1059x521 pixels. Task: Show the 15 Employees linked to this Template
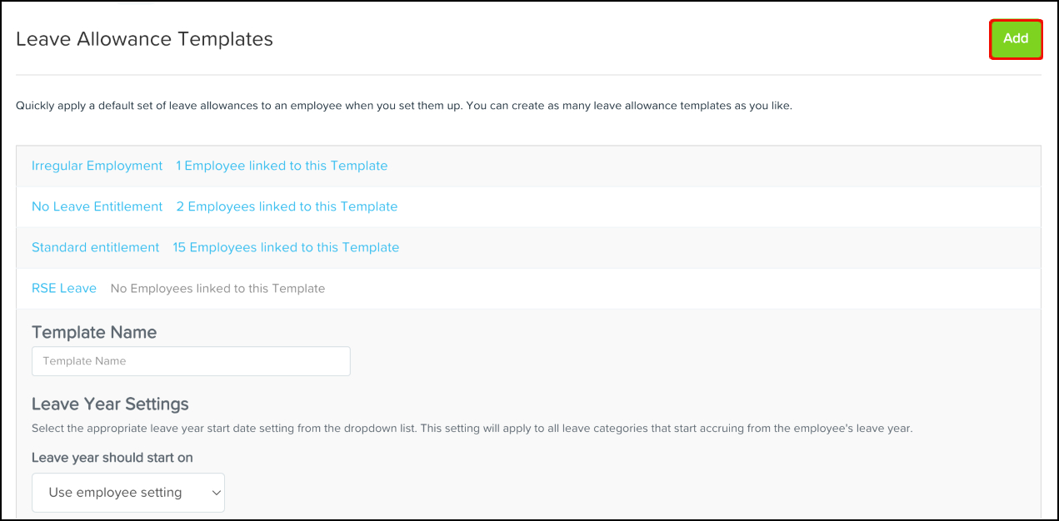coord(286,247)
